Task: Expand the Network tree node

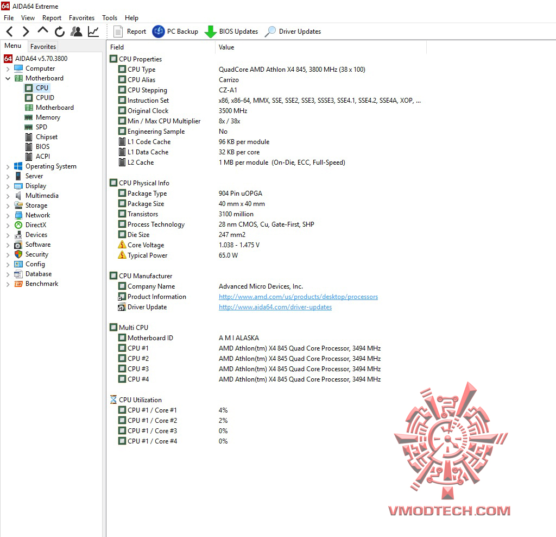Action: click(8, 215)
